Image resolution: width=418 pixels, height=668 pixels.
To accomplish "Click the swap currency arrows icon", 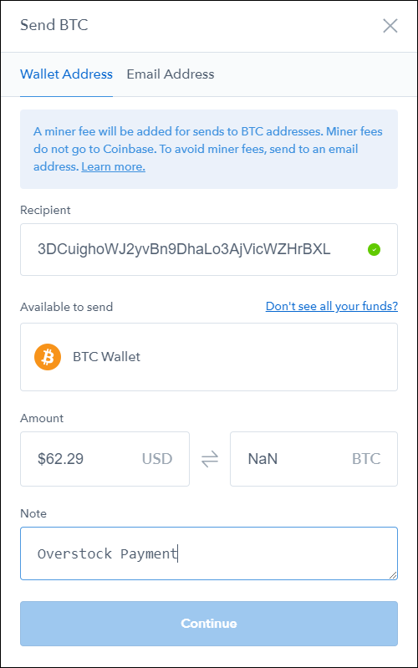I will pos(210,459).
